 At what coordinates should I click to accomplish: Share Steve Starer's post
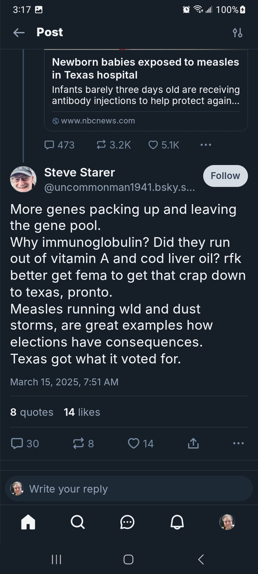tap(193, 444)
